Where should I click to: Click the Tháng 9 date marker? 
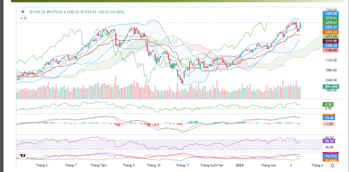pos(129,166)
